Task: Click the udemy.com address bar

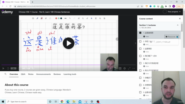Action: point(56,6)
